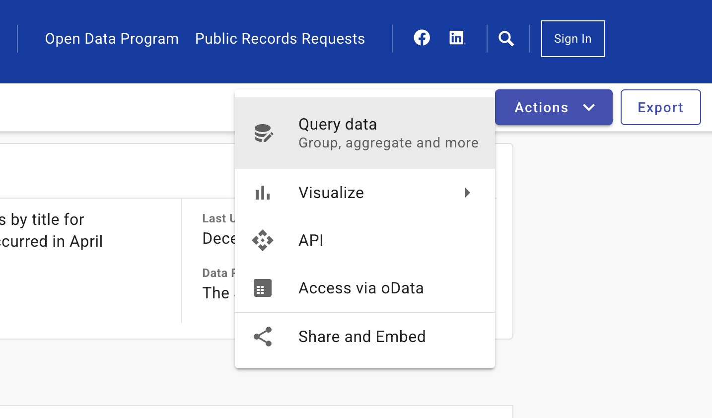Click the bar chart icon beside Visualize
This screenshot has width=712, height=418.
[263, 193]
